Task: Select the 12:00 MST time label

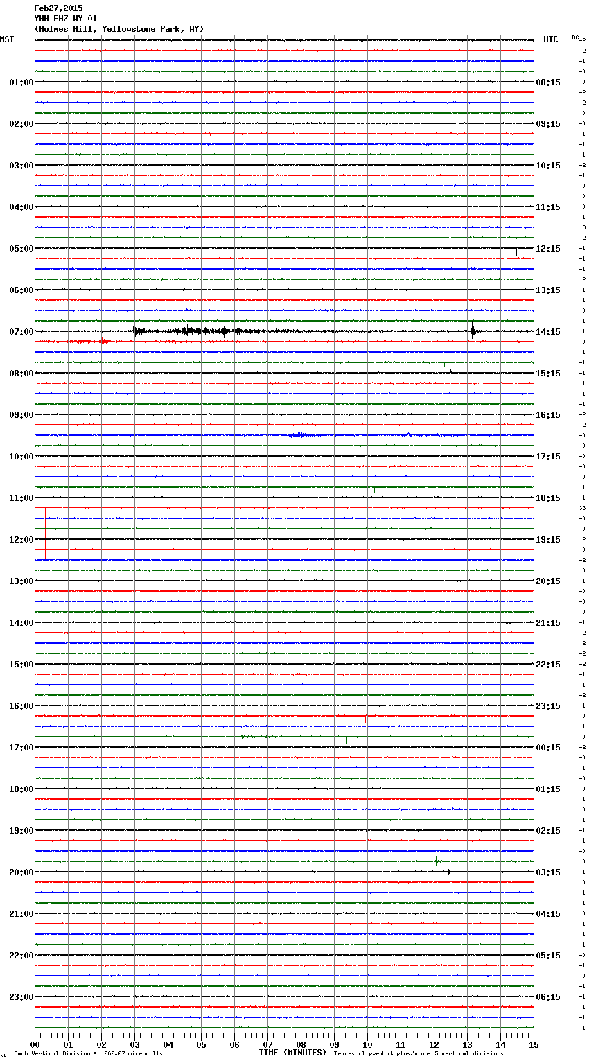Action: tap(21, 540)
